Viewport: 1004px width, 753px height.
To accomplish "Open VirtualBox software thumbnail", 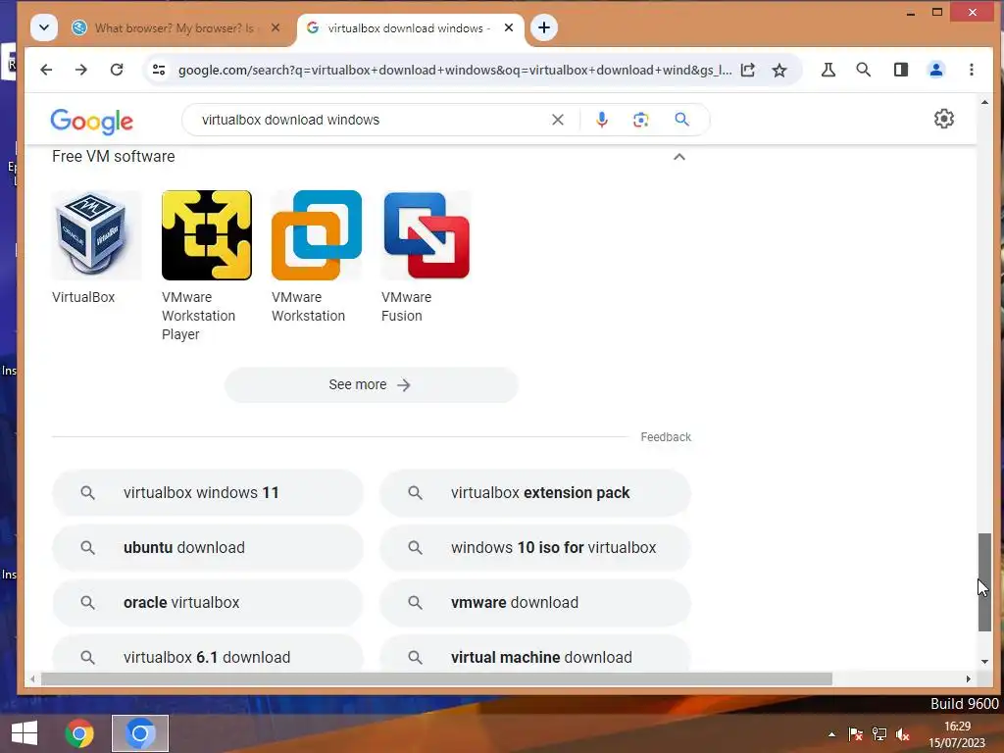I will 97,235.
